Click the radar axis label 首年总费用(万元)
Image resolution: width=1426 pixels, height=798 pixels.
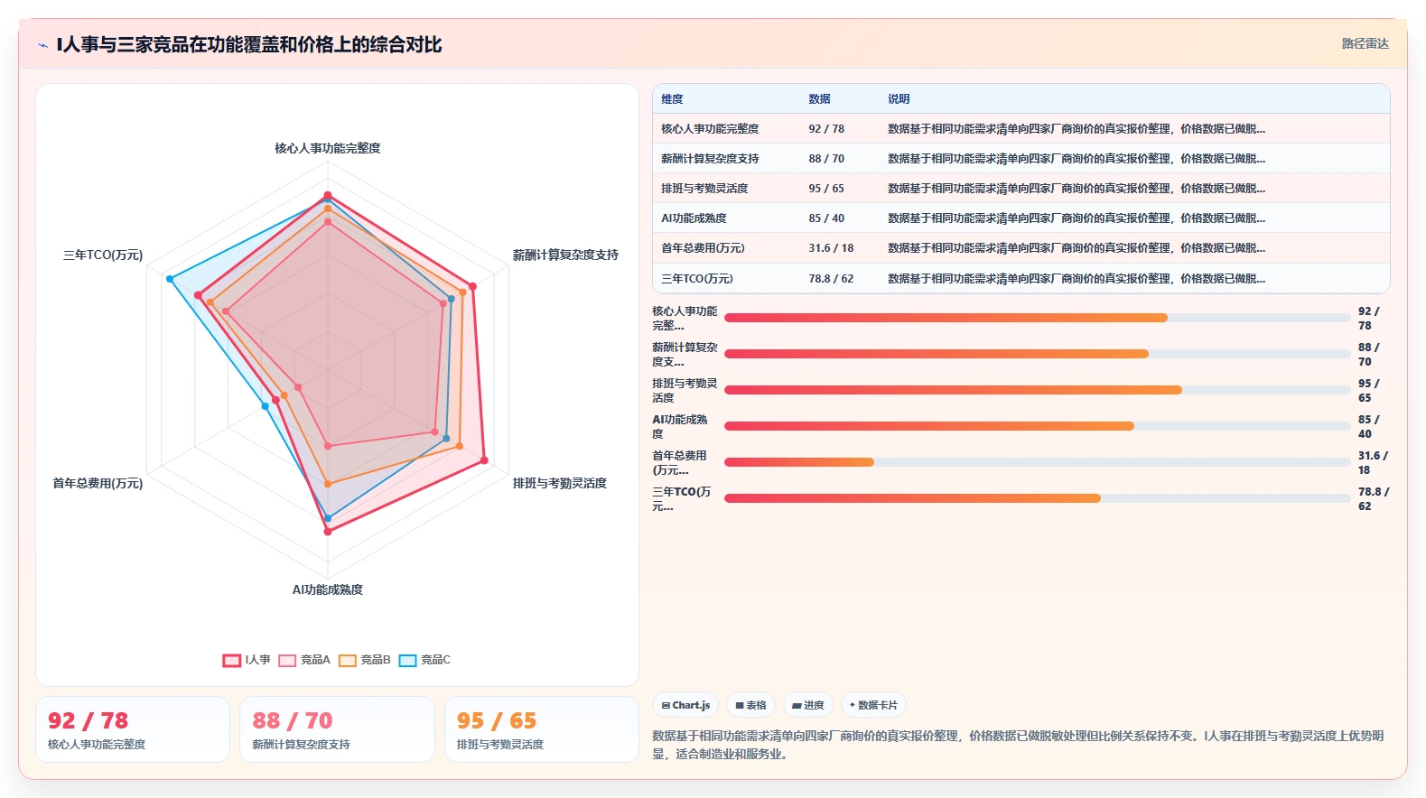pos(98,484)
